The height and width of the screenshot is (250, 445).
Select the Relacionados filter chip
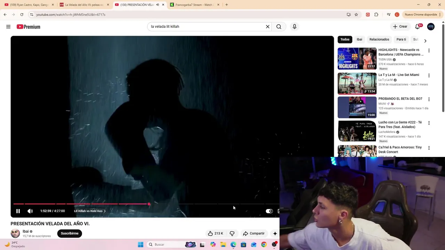point(379,39)
